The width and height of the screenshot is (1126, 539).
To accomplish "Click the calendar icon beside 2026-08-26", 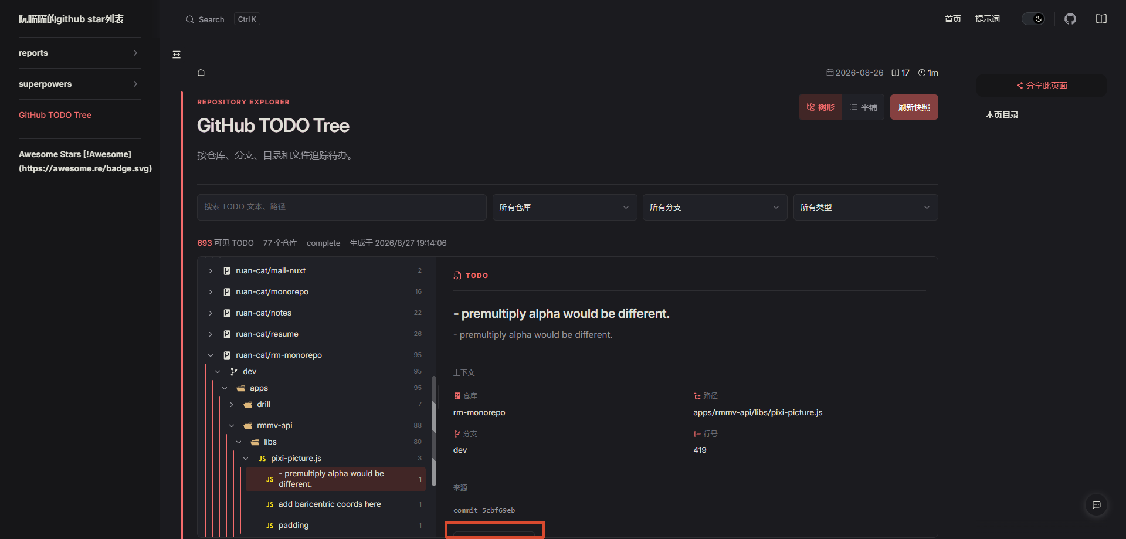I will click(x=830, y=73).
